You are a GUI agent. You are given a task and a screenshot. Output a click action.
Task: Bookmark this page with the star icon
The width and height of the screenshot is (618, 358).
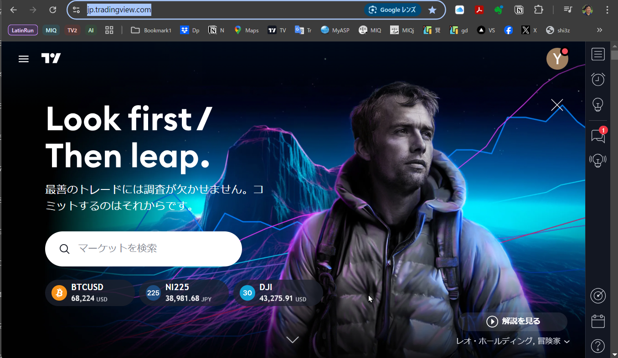click(x=432, y=10)
